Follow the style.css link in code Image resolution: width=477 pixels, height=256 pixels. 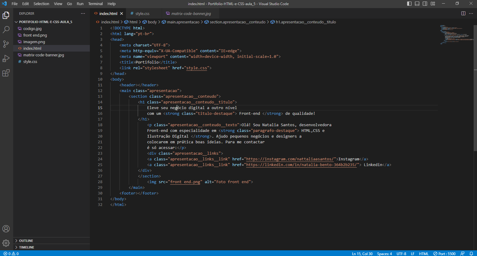point(196,68)
